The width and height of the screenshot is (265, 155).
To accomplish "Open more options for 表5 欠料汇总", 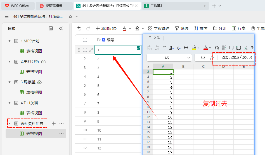I will (x=61, y=123).
